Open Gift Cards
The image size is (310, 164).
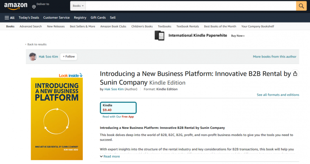(98, 17)
